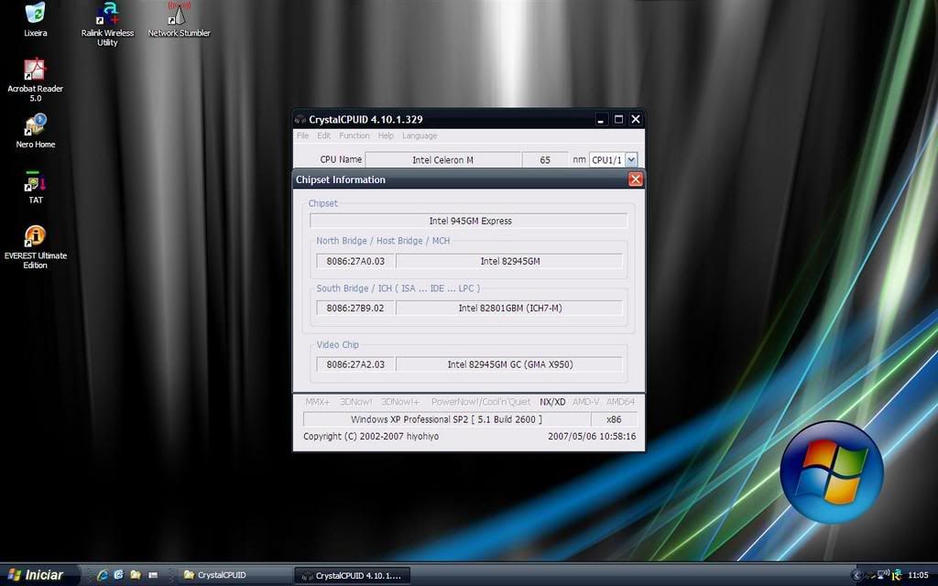Switch to CrystalCPUID folder taskbar button
The height and width of the screenshot is (586, 938).
pos(234,575)
